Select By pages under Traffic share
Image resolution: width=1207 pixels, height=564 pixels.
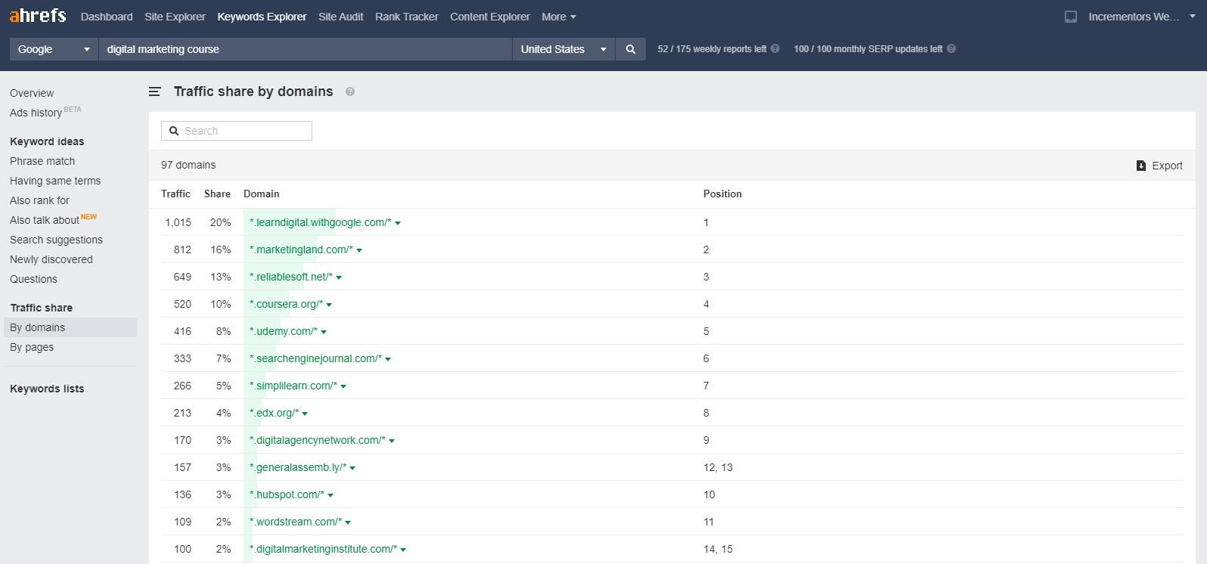[x=32, y=347]
